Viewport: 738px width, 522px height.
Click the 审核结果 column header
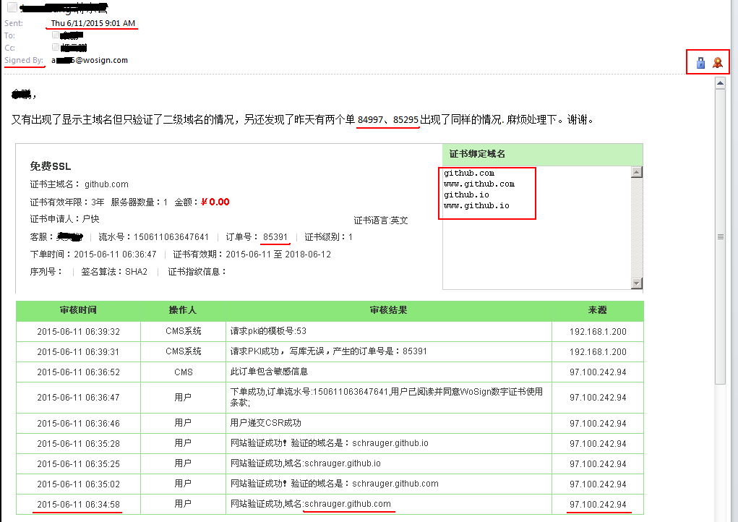[389, 310]
